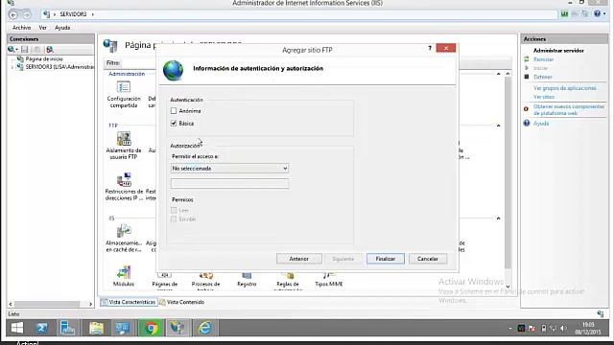This screenshot has height=345, width=614.
Task: Open the Páginas de errores icon
Action: pyautogui.click(x=164, y=282)
